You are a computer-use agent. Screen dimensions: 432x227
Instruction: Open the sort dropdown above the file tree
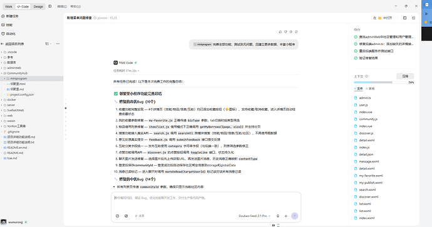tap(48, 44)
